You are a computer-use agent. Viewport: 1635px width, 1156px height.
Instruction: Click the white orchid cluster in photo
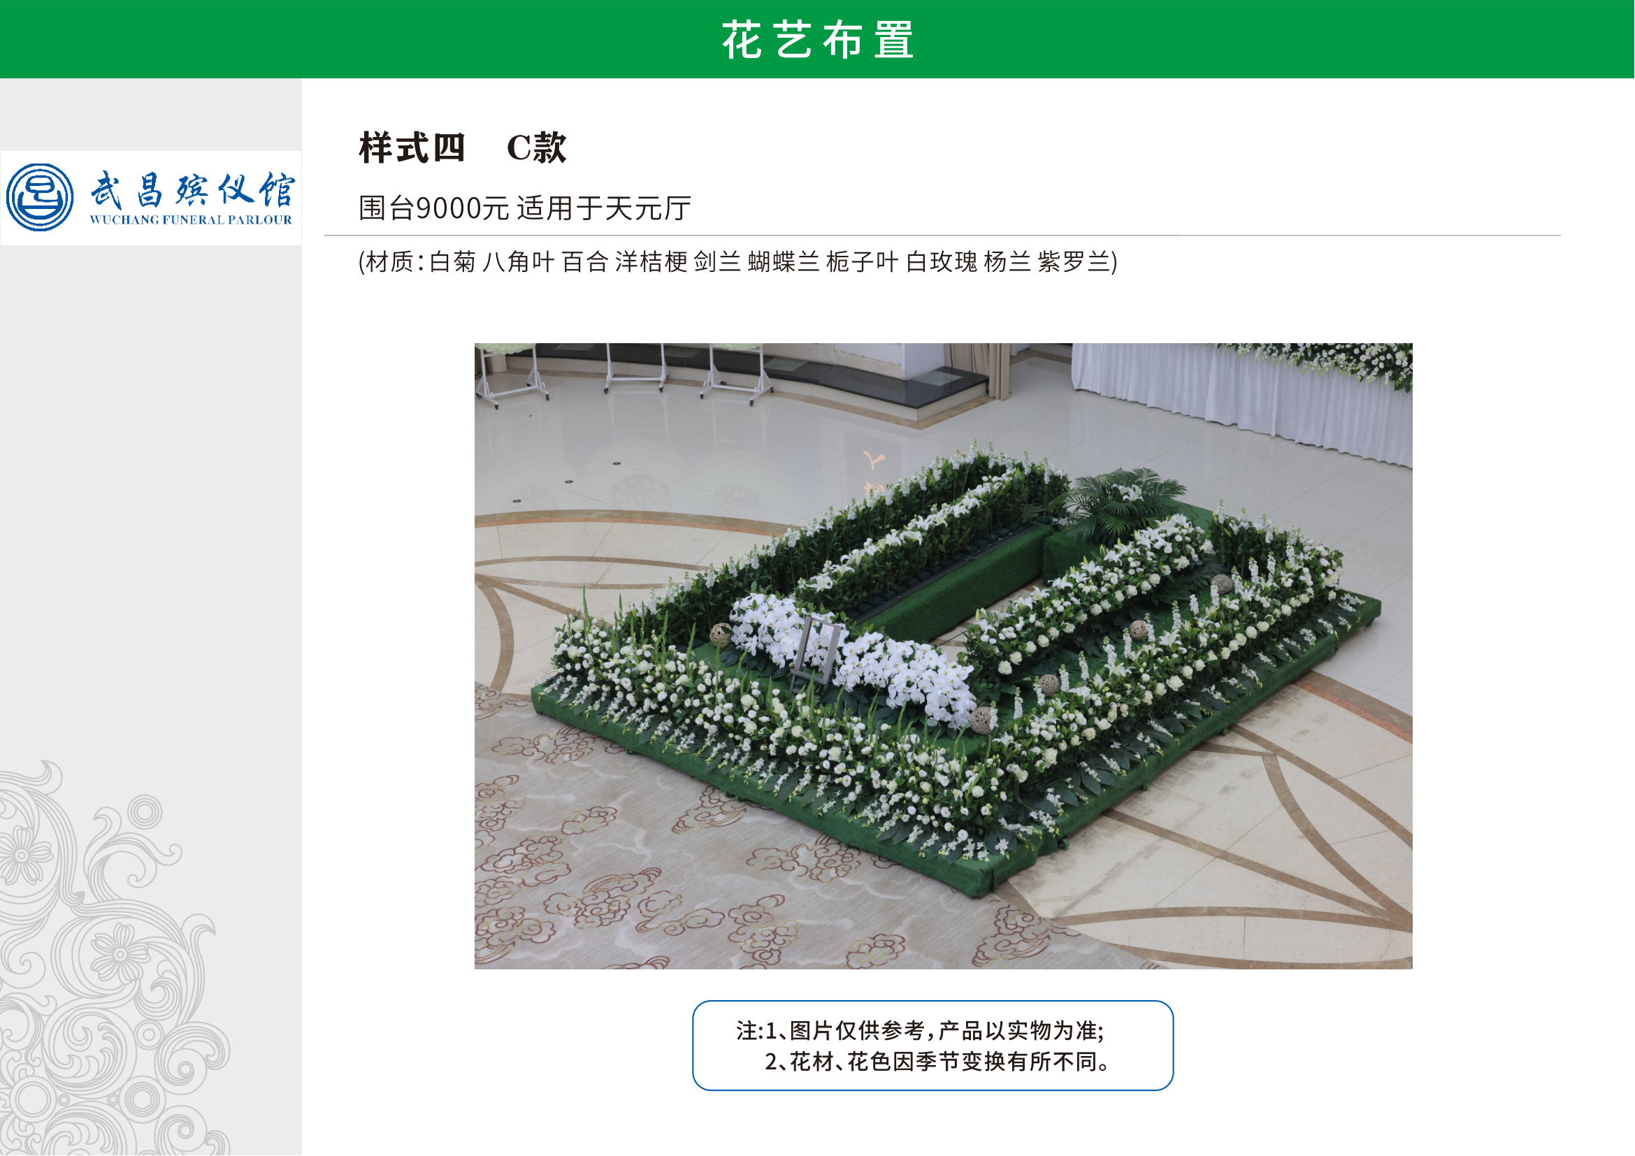coord(854,658)
